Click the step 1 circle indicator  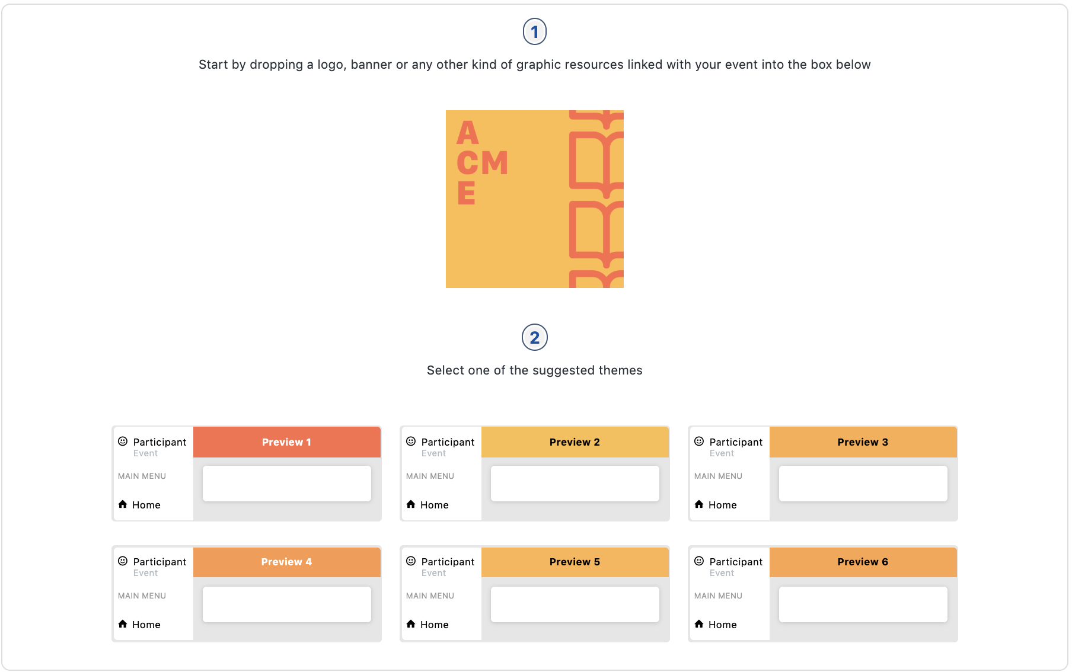(535, 31)
